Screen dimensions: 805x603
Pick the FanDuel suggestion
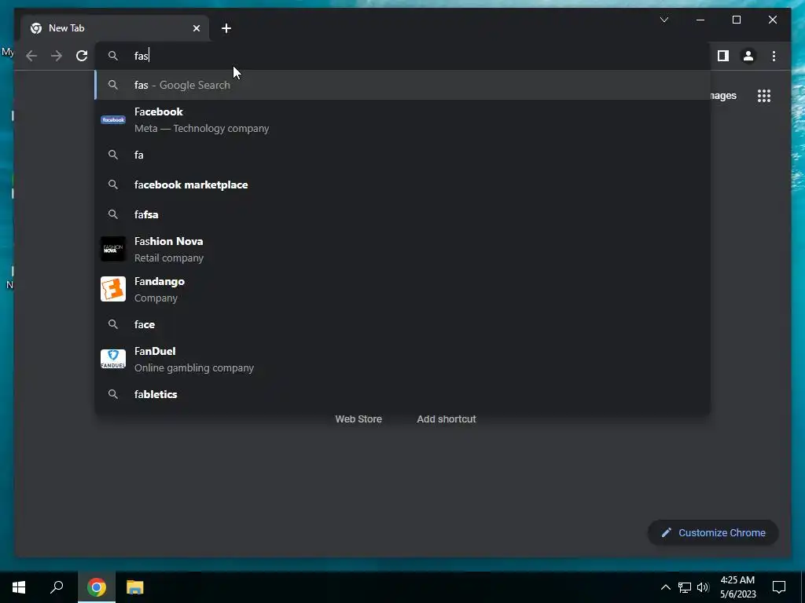pos(403,359)
